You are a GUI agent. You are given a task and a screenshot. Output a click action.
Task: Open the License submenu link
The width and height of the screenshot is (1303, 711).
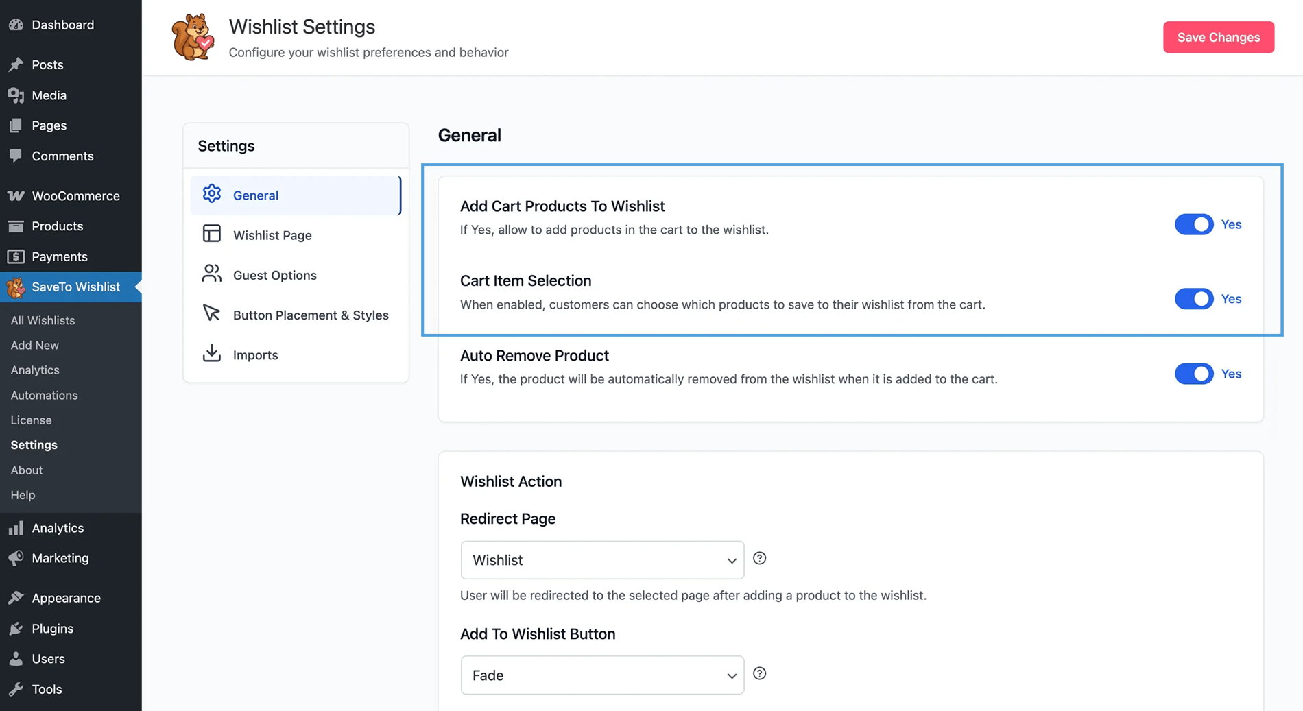tap(31, 420)
